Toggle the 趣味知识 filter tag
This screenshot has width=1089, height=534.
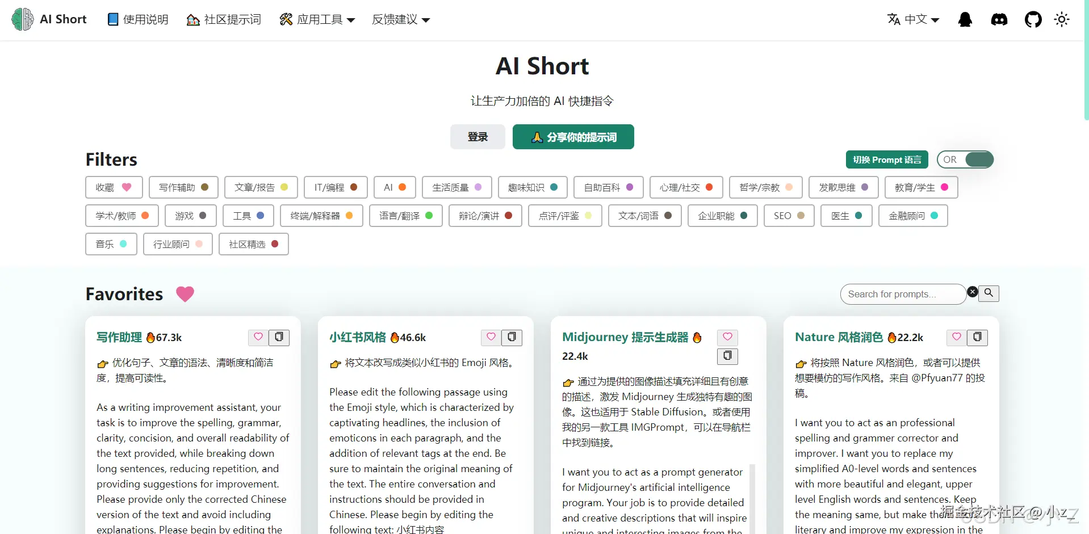pos(533,187)
